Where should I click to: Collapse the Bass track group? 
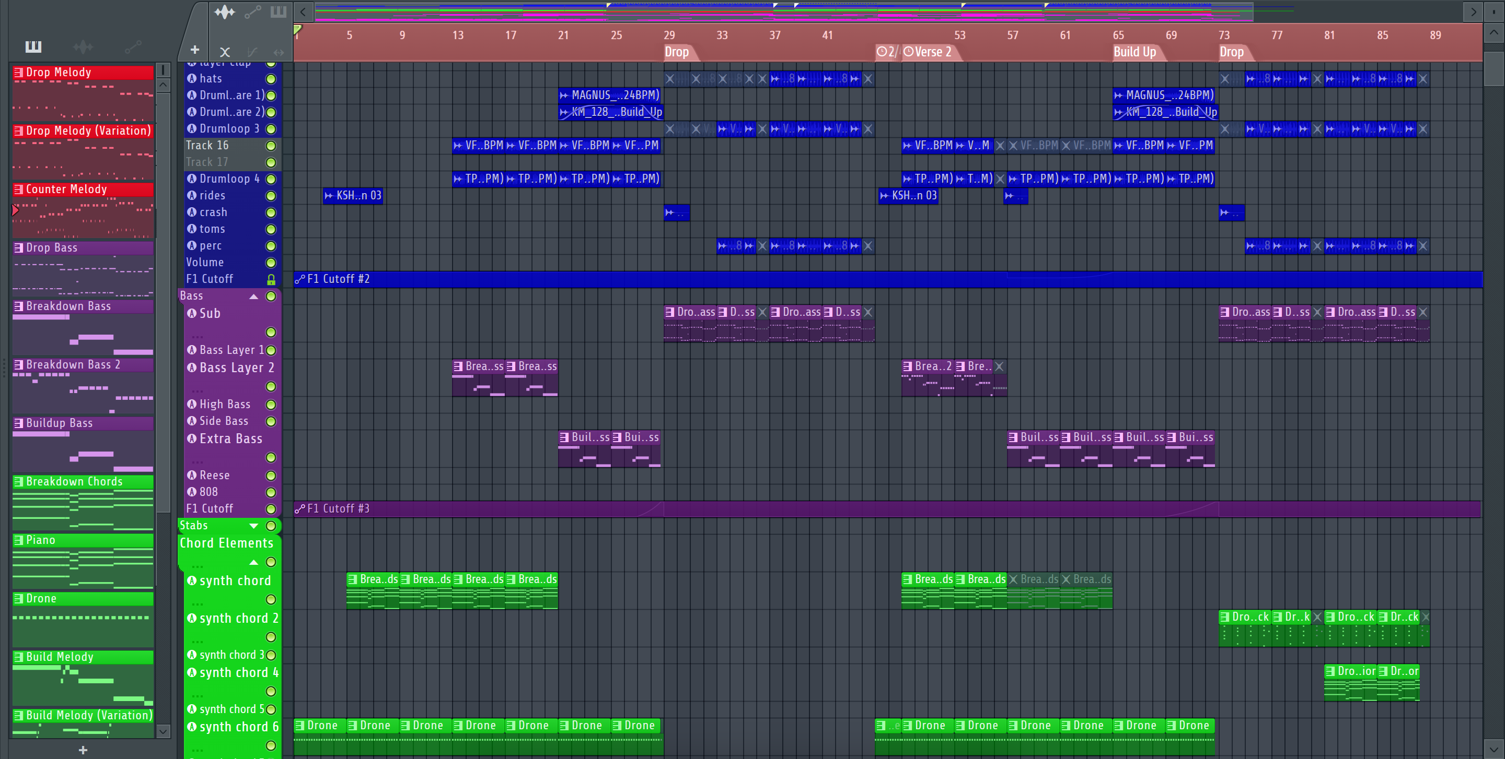[x=253, y=297]
